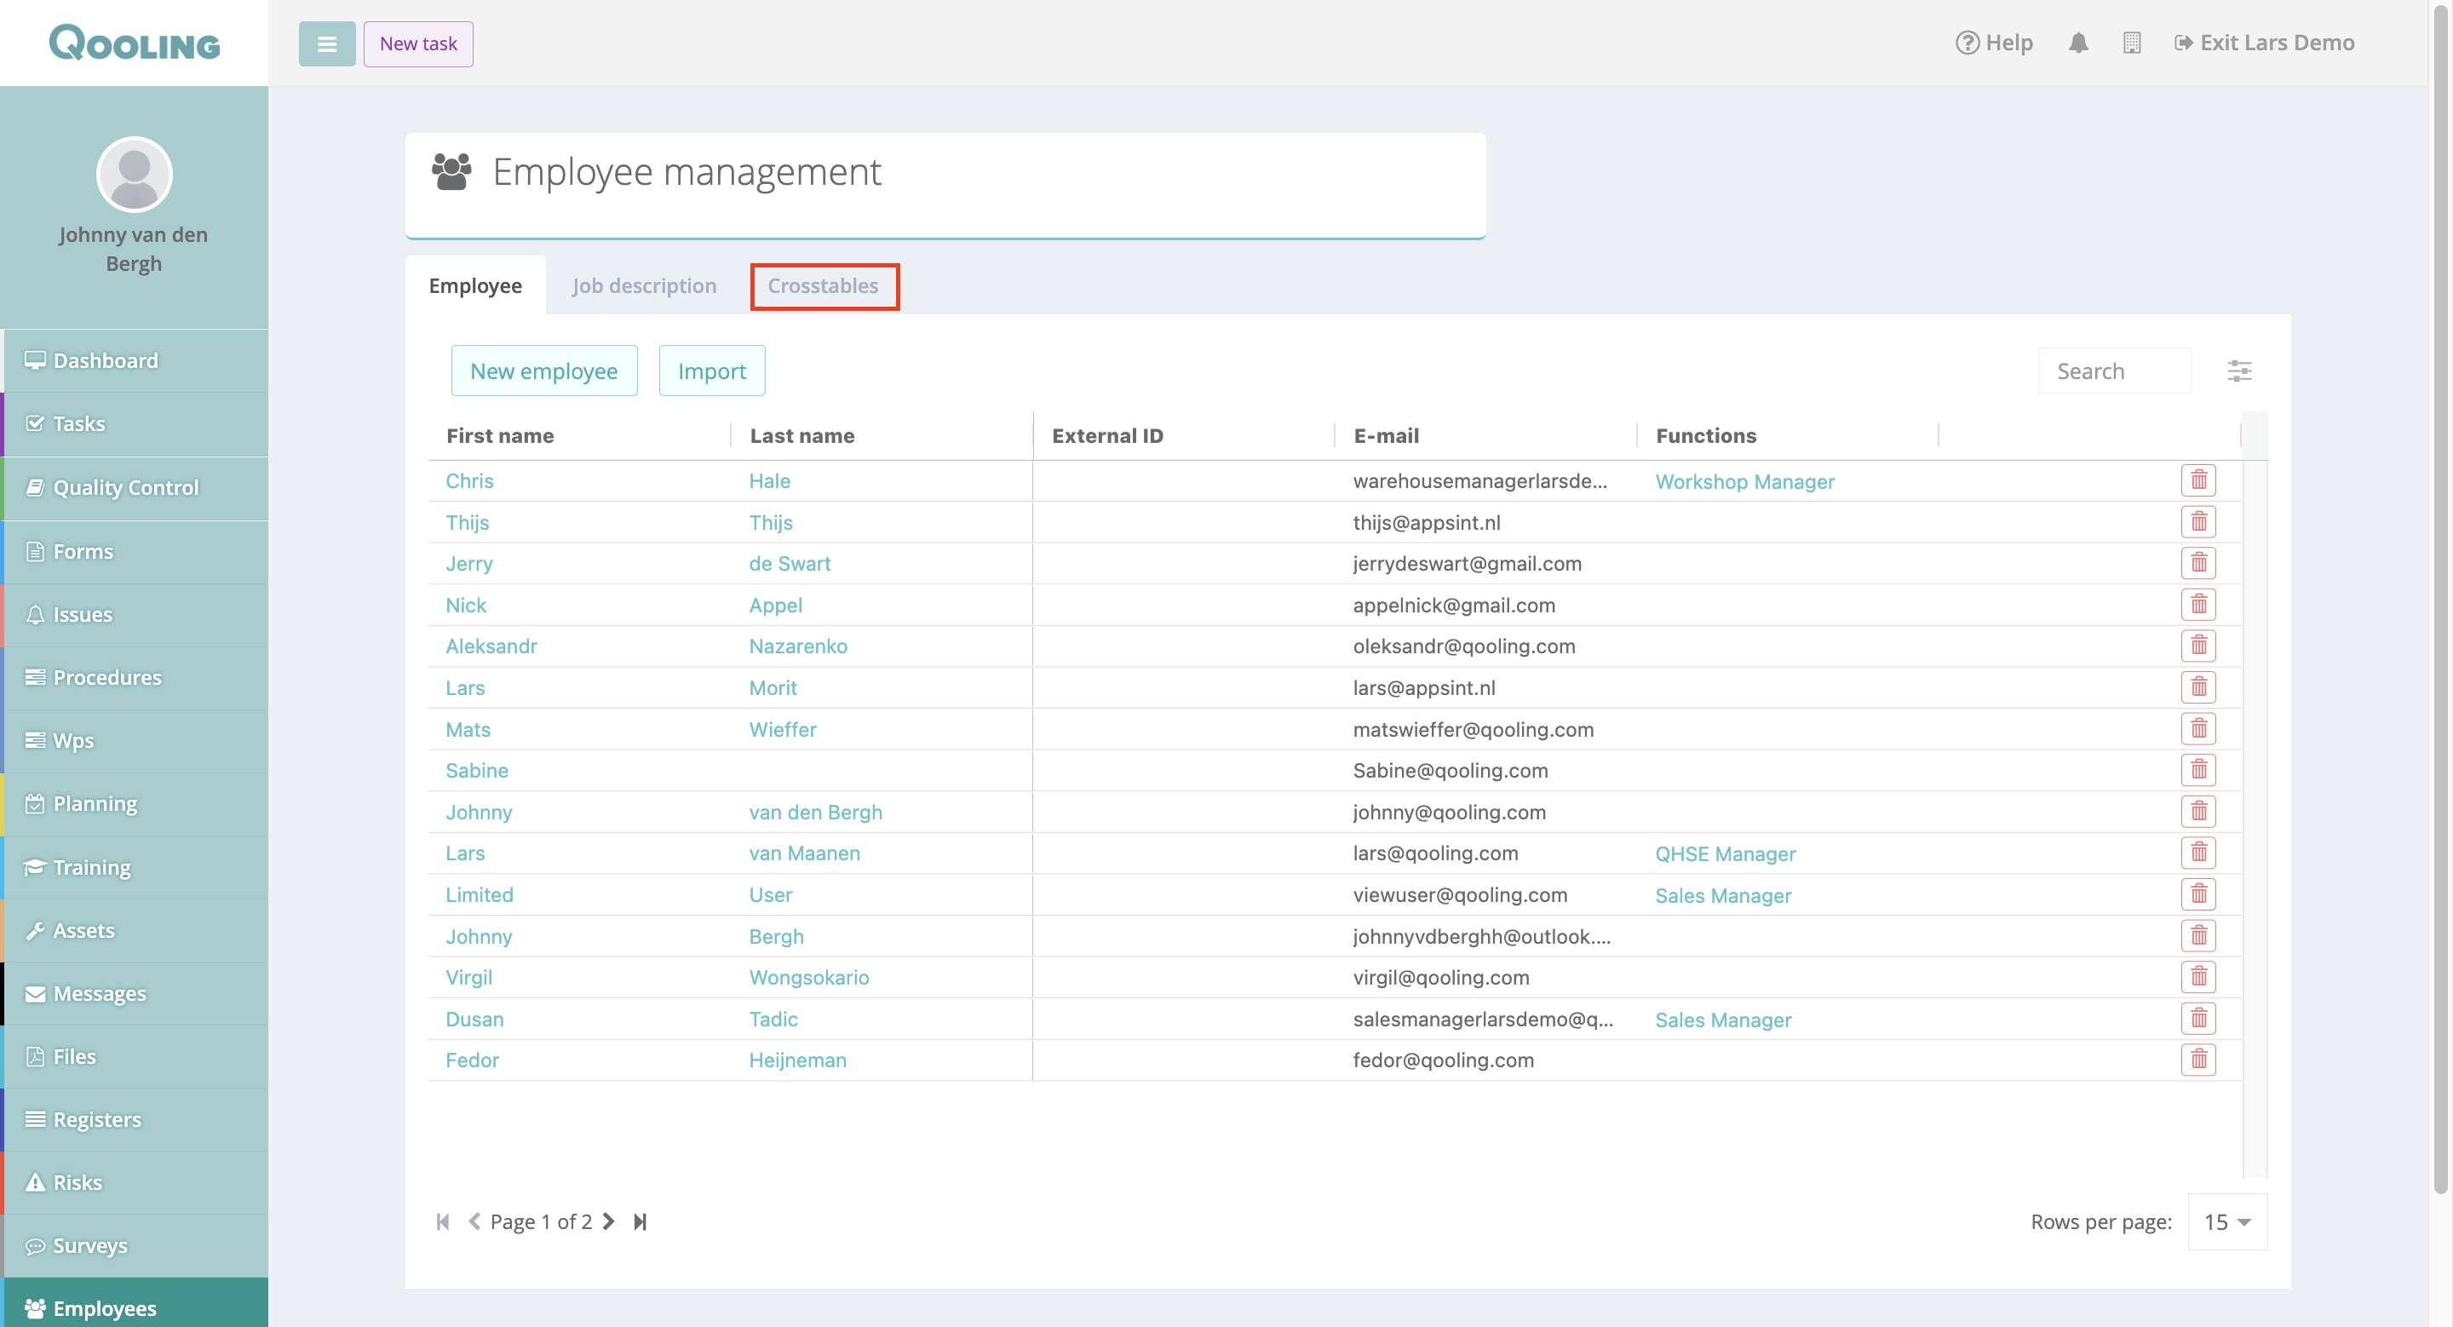Go to next page arrow

click(608, 1221)
